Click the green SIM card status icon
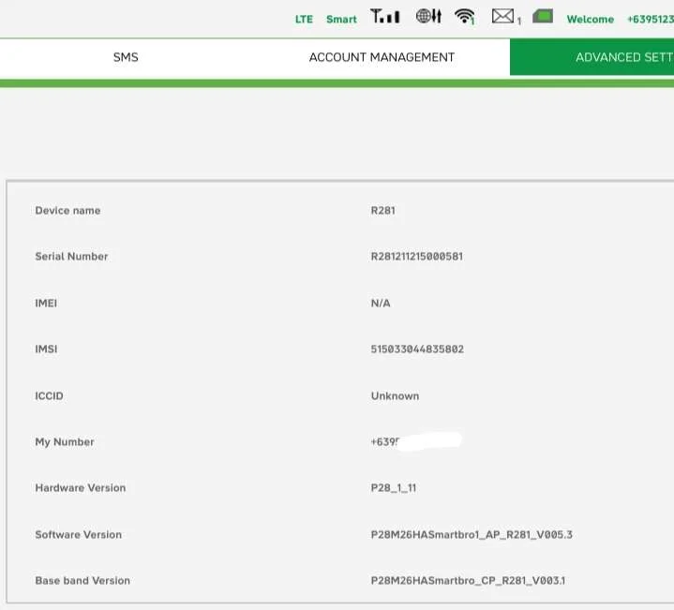 (x=543, y=16)
